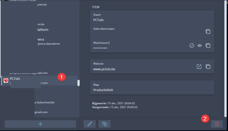Click the Bijgewerkt timestamp text
Screen dimensions: 228x131
click(x=113, y=103)
